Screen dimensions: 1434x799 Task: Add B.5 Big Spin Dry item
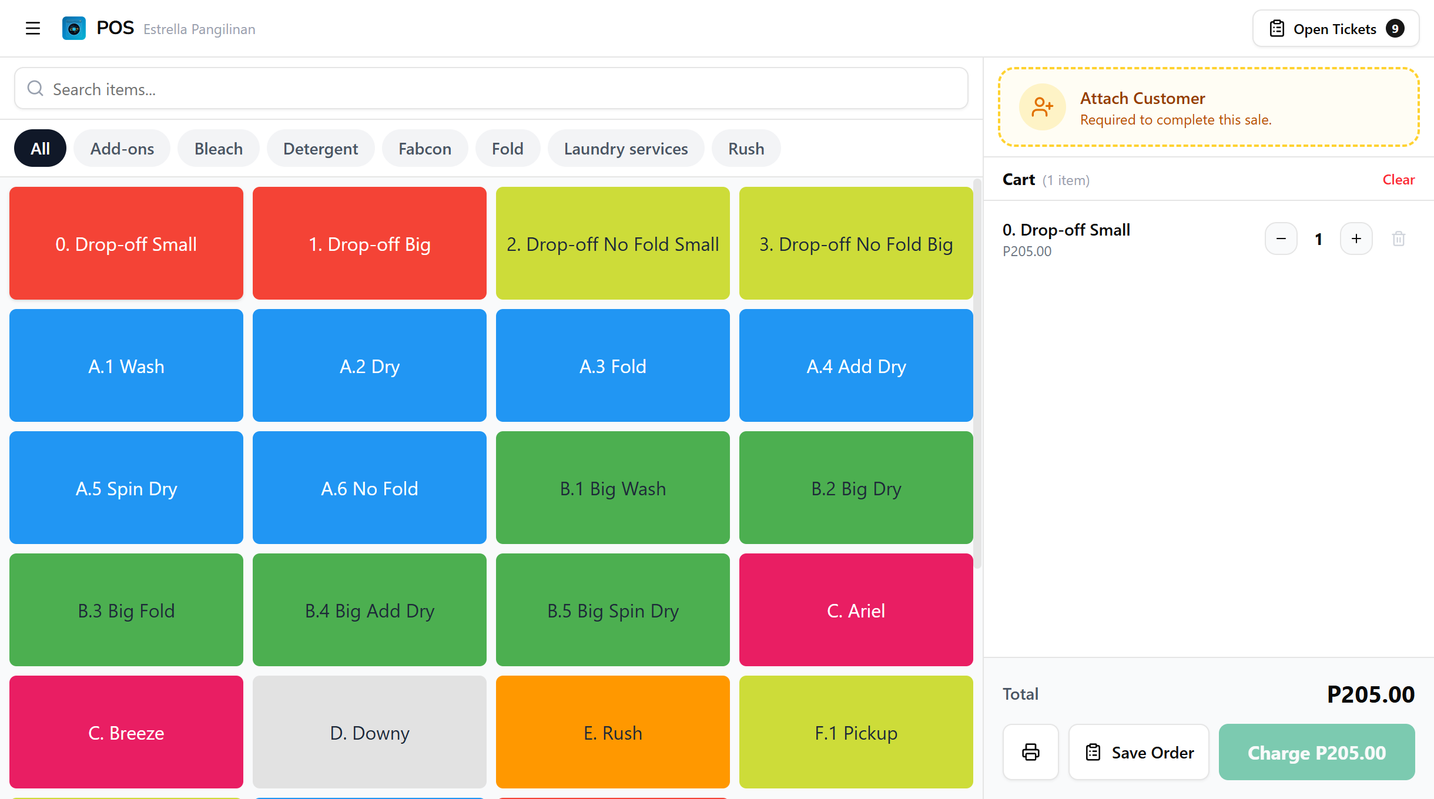[613, 610]
